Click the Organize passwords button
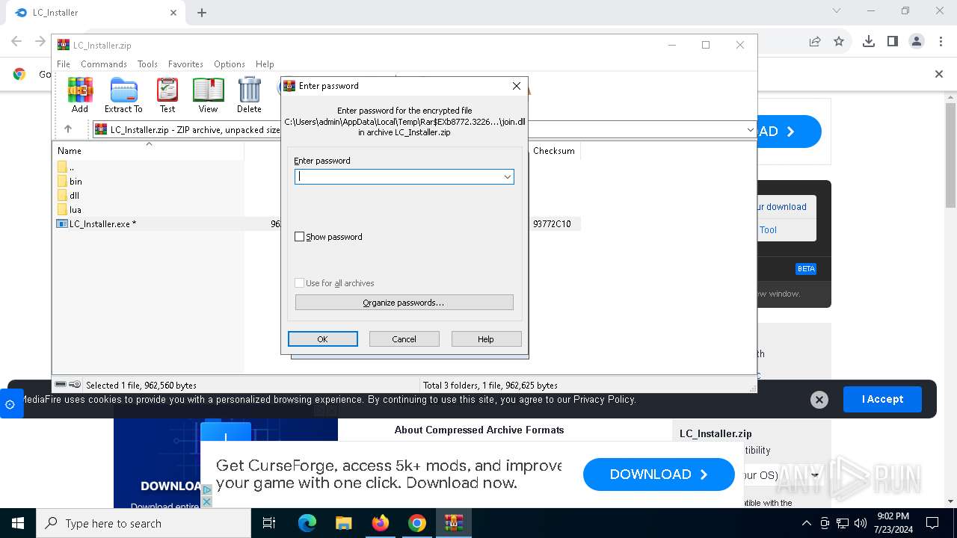The width and height of the screenshot is (957, 538). point(404,303)
